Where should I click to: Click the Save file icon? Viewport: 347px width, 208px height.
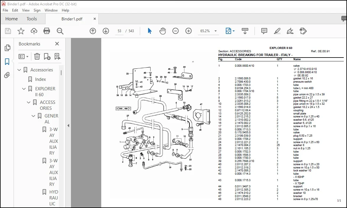8,31
